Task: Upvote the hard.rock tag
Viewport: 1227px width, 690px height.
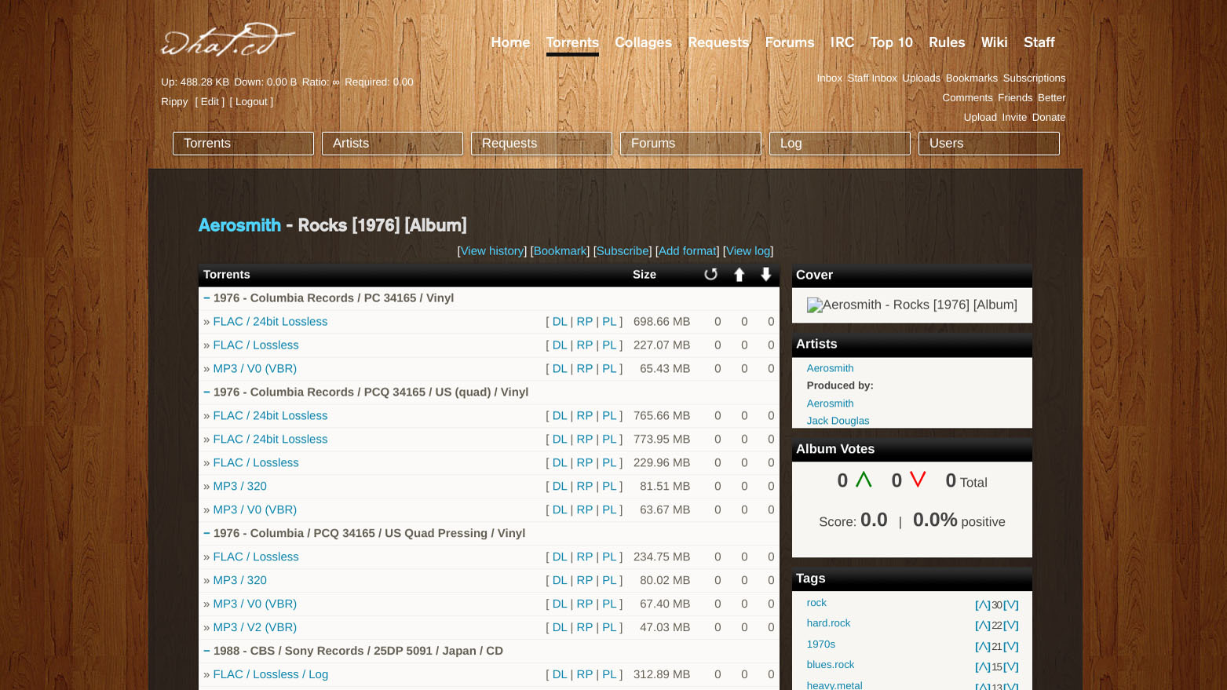Action: (983, 626)
